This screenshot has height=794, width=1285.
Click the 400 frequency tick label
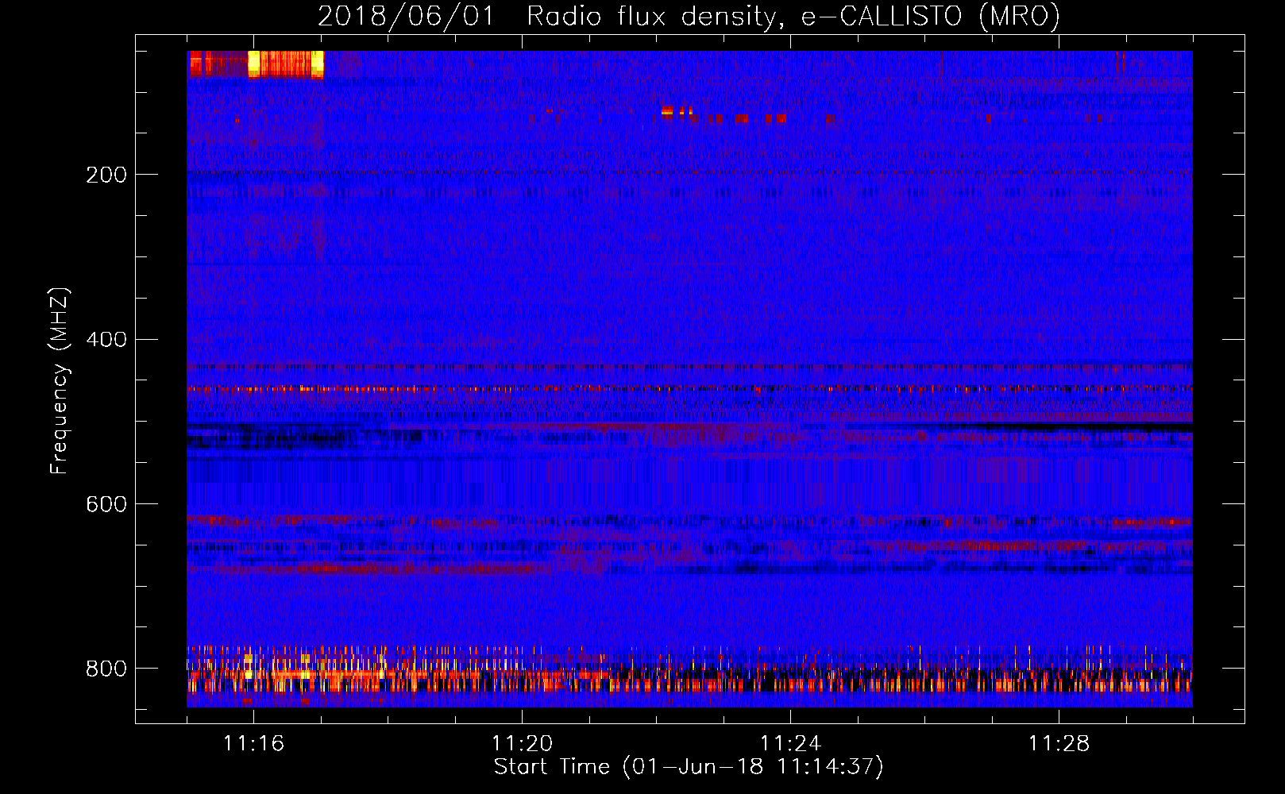tap(106, 340)
